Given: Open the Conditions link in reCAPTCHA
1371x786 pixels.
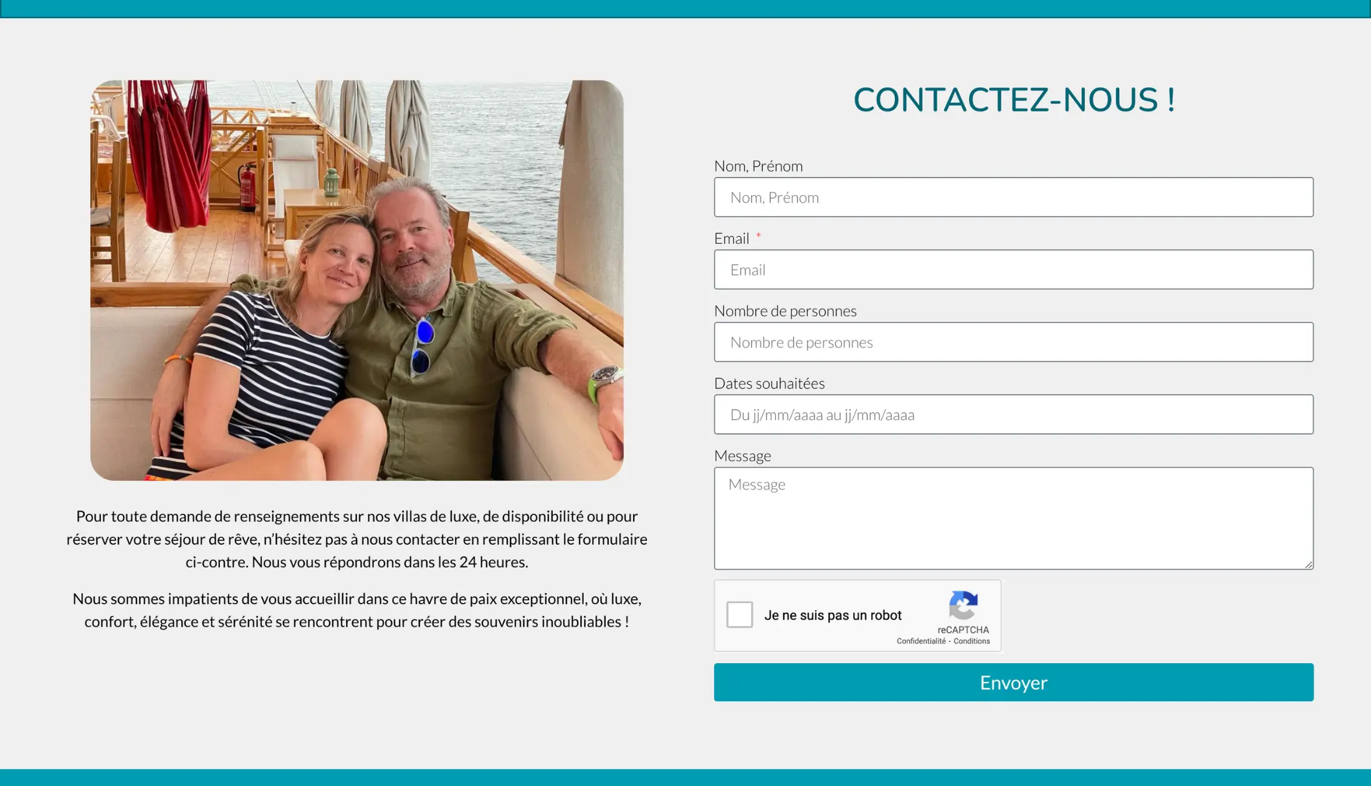Looking at the screenshot, I should pyautogui.click(x=972, y=641).
